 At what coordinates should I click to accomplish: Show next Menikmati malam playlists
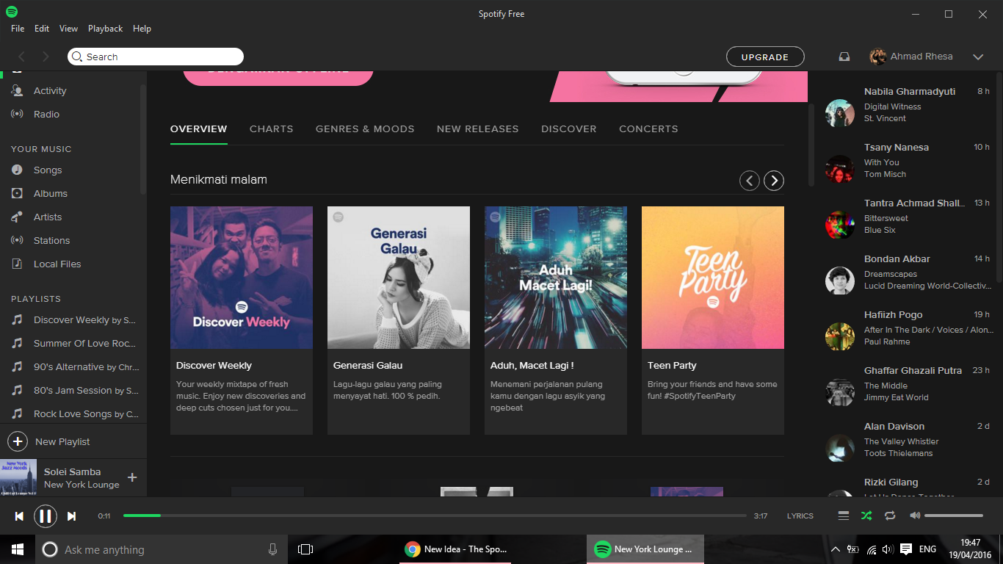[x=774, y=180]
